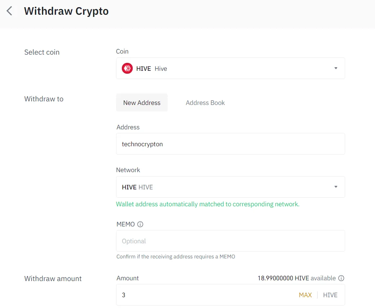Click the MAX amount button
The width and height of the screenshot is (375, 308).
(x=305, y=295)
